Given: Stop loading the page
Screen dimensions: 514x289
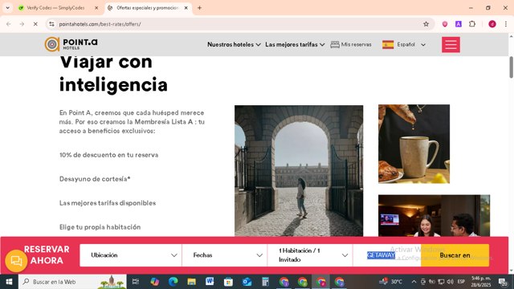Looking at the screenshot, I should click(35, 24).
